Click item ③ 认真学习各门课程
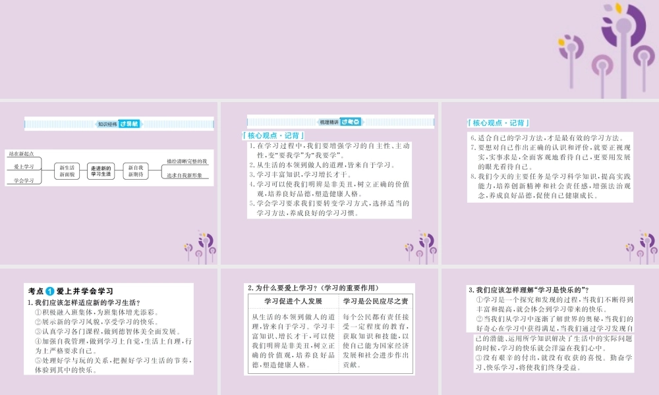The image size is (659, 395). click(x=109, y=332)
